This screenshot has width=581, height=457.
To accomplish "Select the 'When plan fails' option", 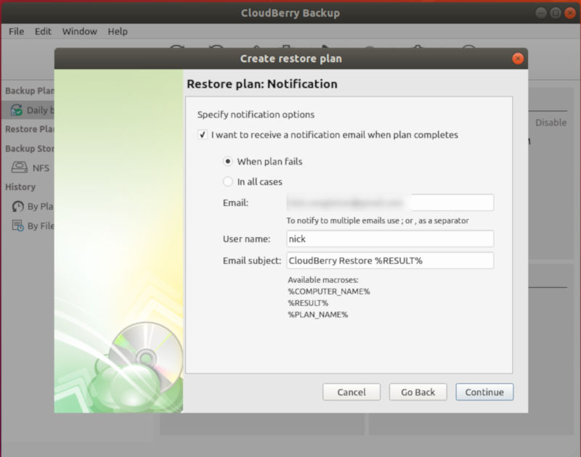I will point(227,161).
